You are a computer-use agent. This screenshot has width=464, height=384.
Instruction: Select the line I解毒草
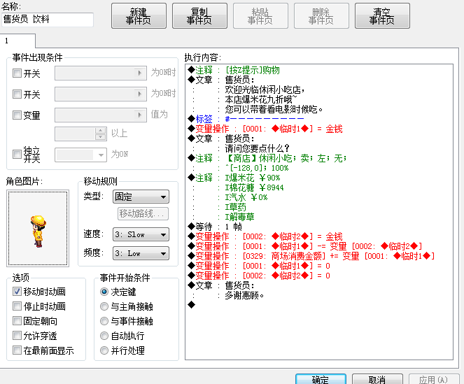tap(319, 217)
